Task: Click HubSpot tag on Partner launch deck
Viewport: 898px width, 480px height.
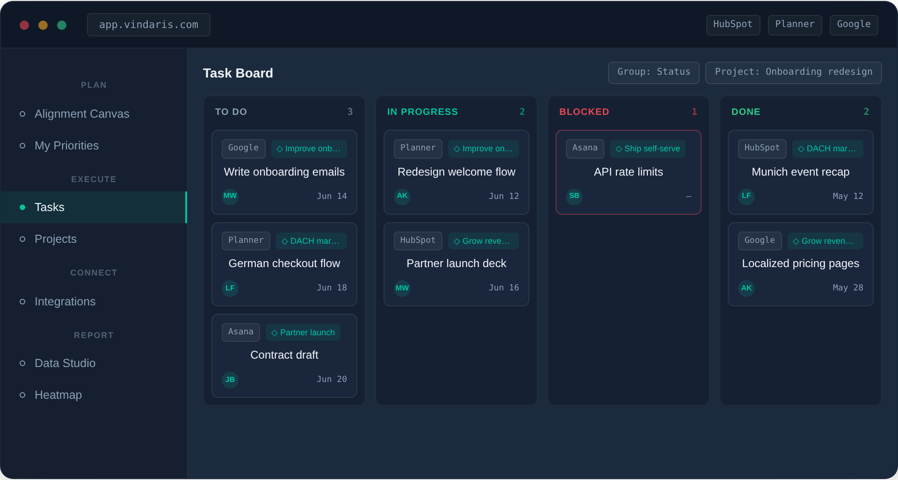Action: coord(418,240)
